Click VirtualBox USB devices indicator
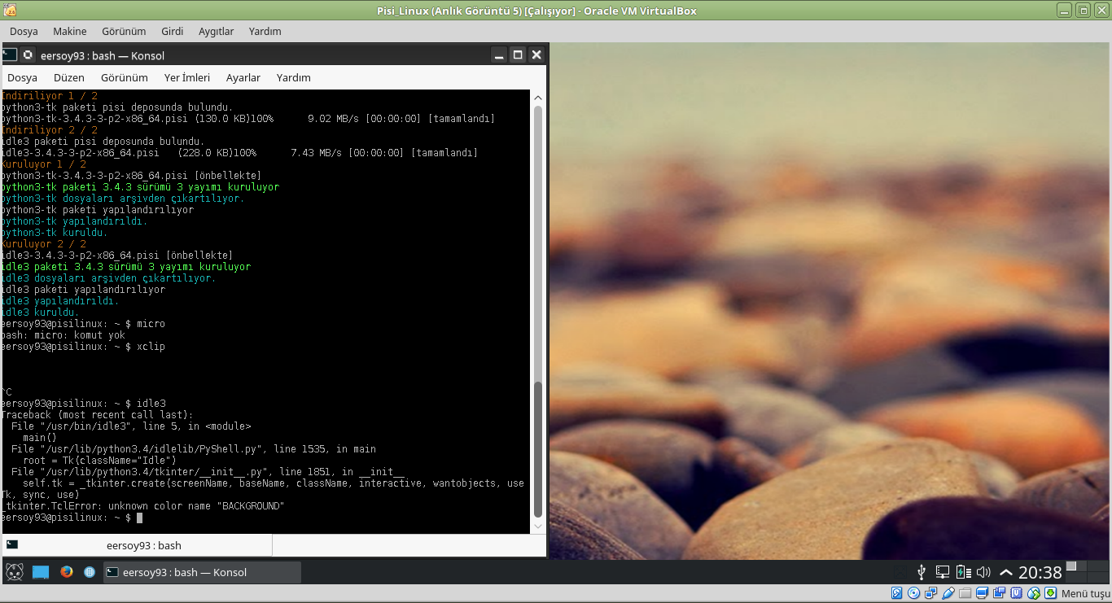 tap(948, 593)
